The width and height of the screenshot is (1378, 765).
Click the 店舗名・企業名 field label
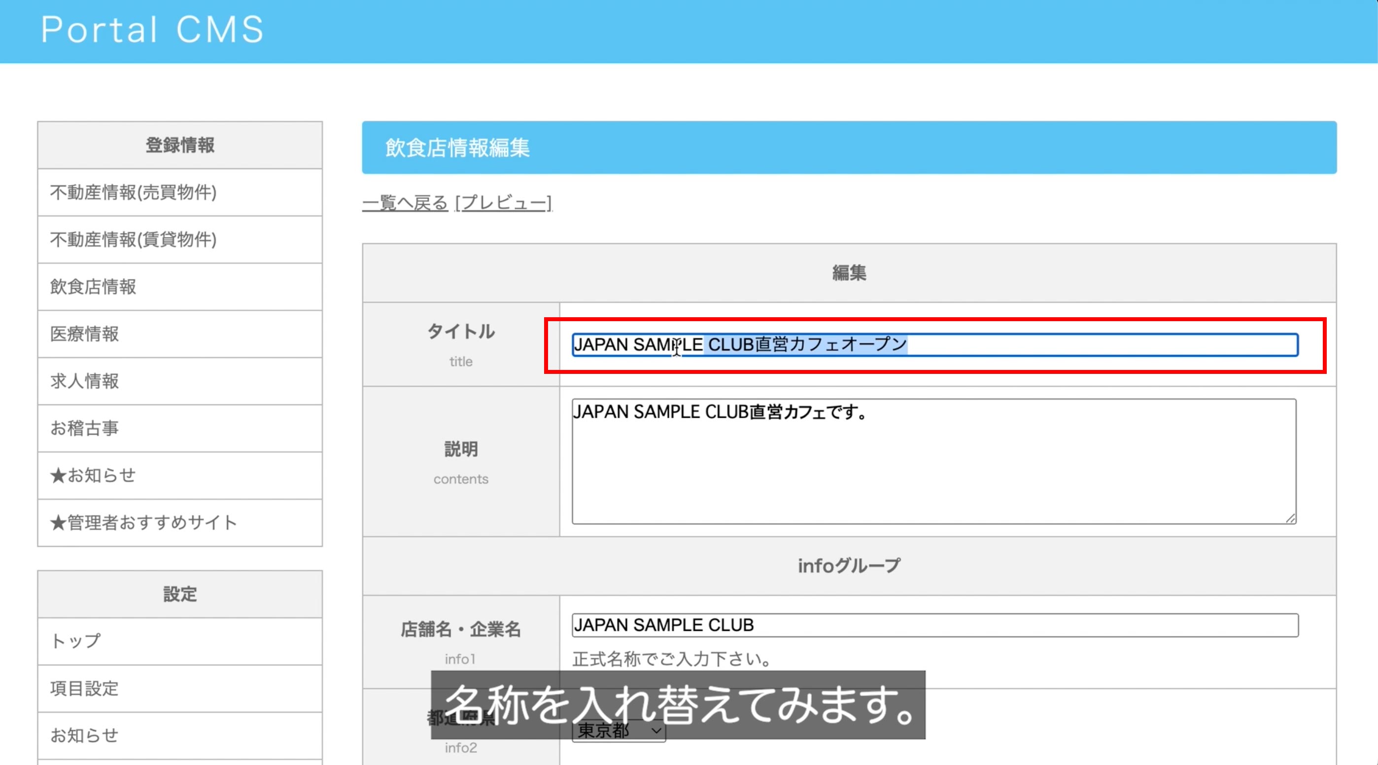click(461, 629)
